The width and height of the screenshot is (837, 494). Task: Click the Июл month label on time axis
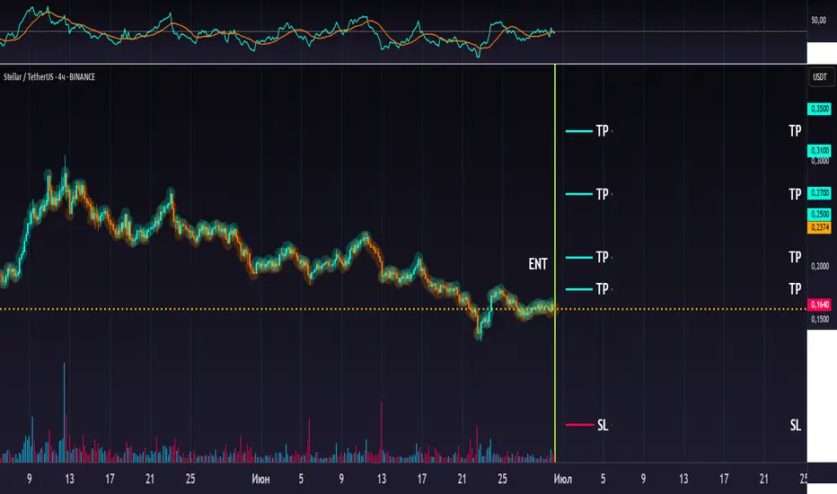click(562, 479)
